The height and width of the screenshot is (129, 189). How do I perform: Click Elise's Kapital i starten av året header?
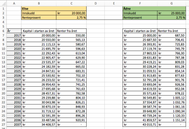tap(39, 31)
